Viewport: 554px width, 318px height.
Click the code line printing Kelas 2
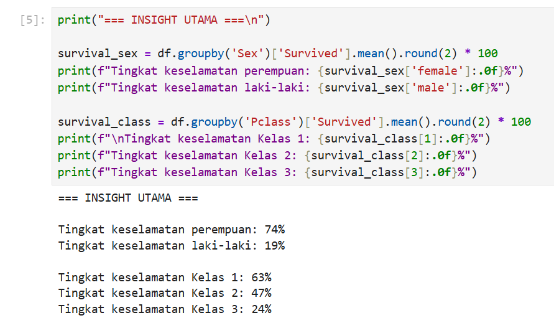tap(267, 156)
